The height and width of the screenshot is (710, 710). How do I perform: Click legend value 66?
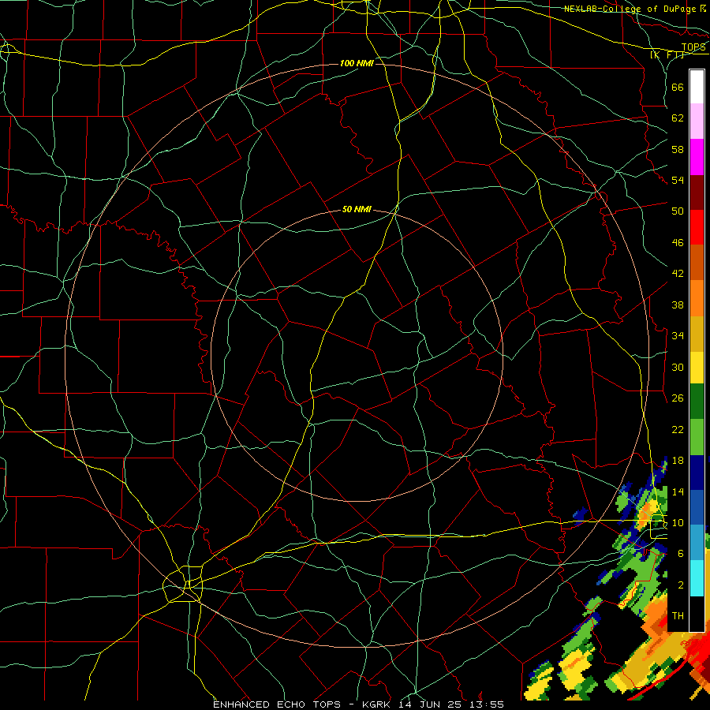[x=678, y=87]
